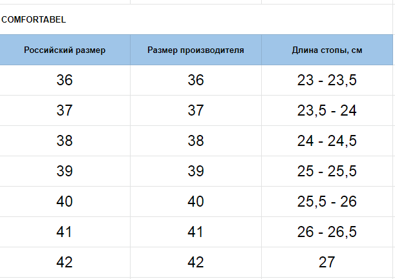Select Russian size 42 cell
Image resolution: width=395 pixels, height=279 pixels.
(x=65, y=262)
